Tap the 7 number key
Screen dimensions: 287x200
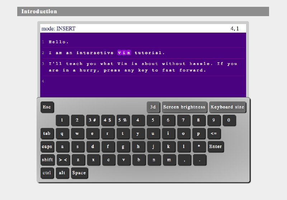point(184,120)
